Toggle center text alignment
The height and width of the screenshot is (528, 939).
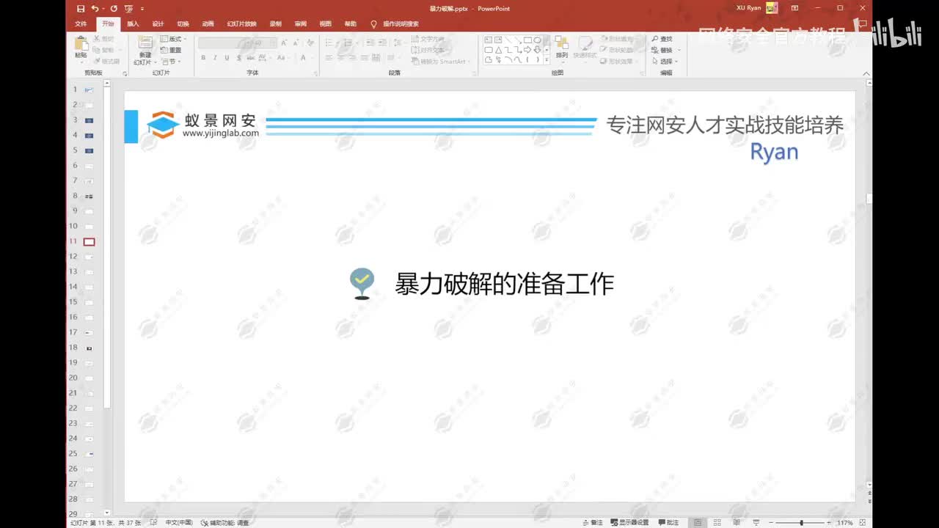pos(340,58)
